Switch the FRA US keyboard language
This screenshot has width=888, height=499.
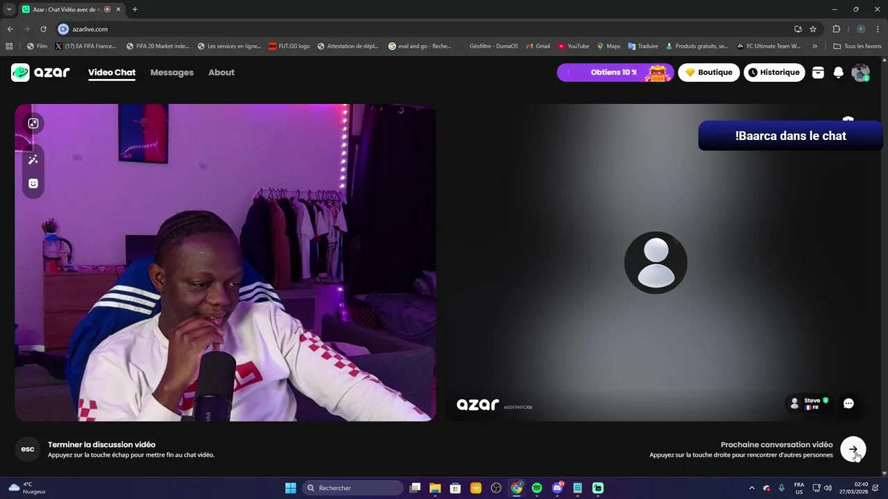(799, 488)
